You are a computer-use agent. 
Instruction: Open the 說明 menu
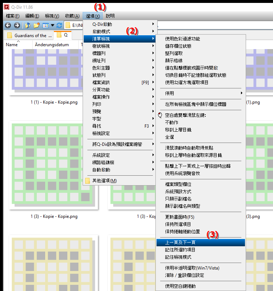(110, 16)
